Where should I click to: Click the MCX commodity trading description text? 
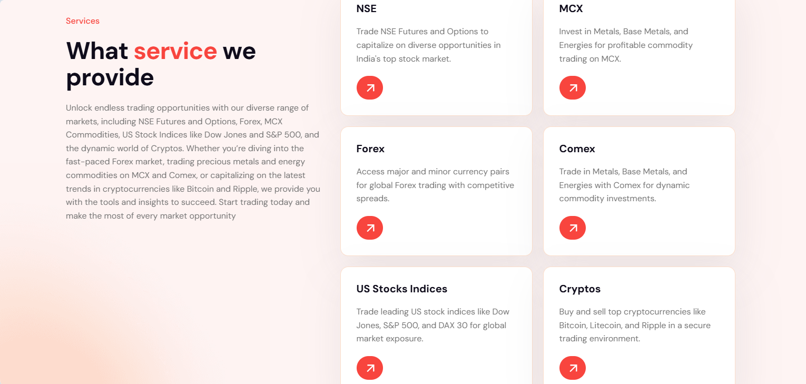pos(626,45)
